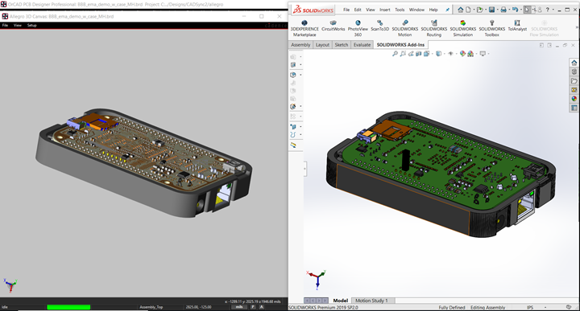Enable SOLIDWORKS Motion add-in
The height and width of the screenshot is (311, 580).
click(x=404, y=28)
